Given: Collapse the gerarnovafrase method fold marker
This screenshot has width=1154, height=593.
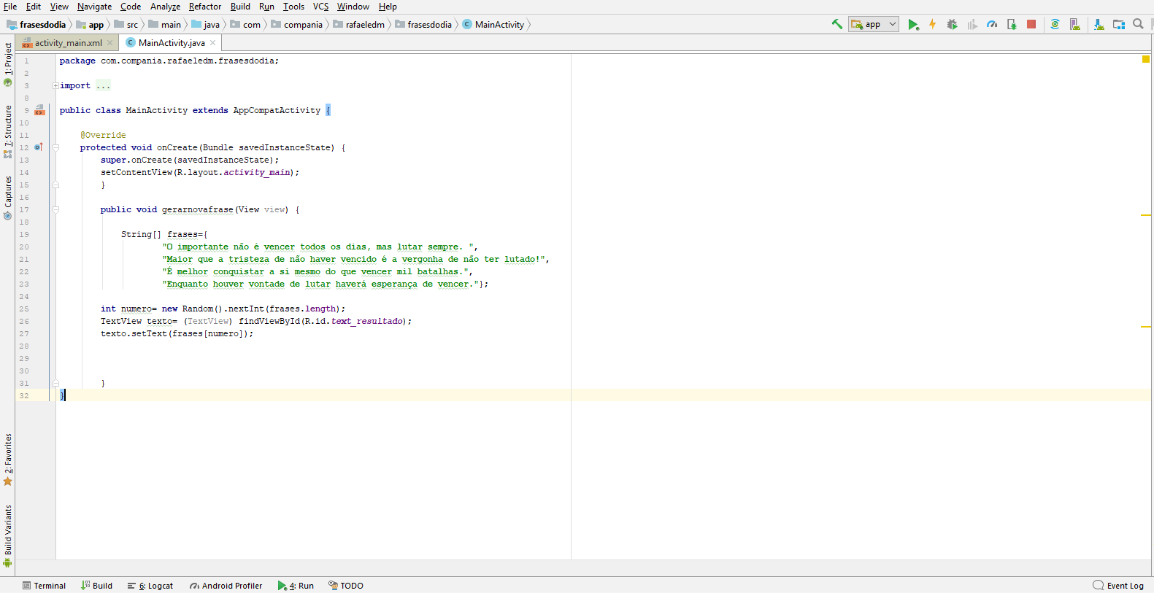Looking at the screenshot, I should click(x=55, y=209).
